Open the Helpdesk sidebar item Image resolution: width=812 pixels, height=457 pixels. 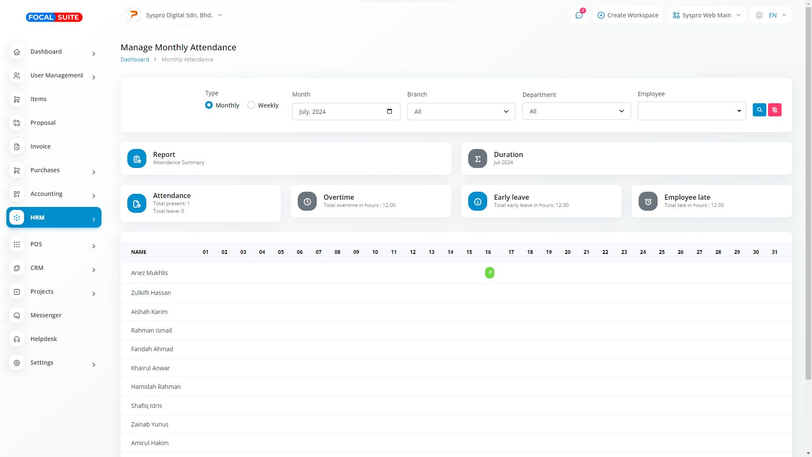coord(44,339)
